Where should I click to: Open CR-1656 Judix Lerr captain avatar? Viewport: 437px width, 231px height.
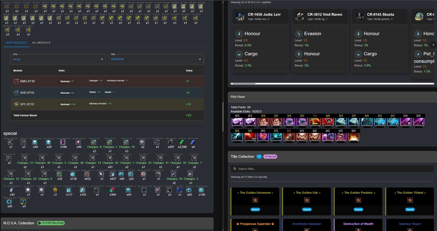coord(240,16)
